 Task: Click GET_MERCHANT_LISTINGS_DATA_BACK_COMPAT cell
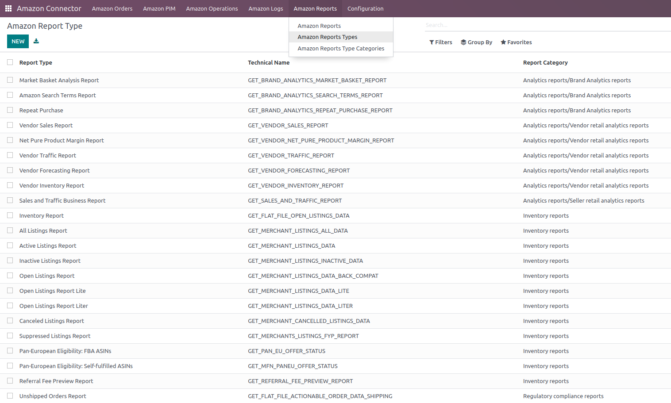click(313, 276)
